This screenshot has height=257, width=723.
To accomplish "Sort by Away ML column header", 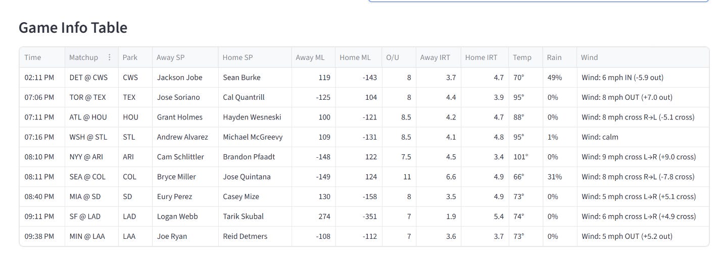I will tap(313, 57).
